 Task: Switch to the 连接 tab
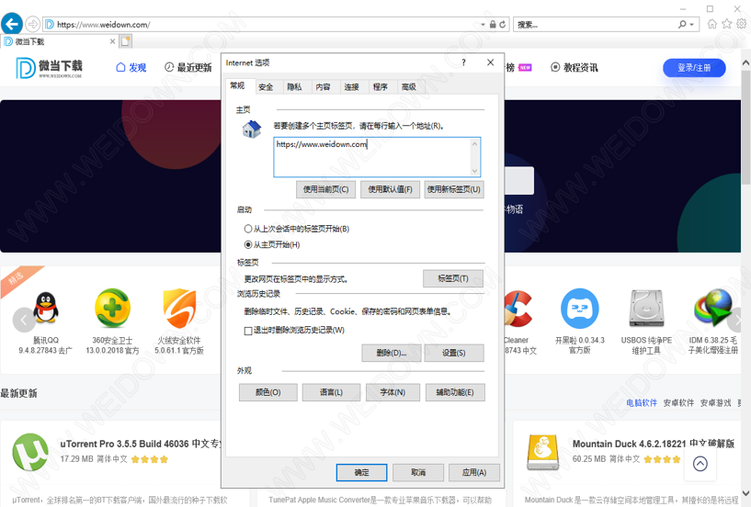(x=351, y=86)
